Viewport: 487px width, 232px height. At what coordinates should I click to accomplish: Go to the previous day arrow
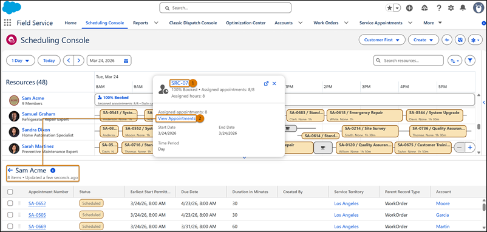pyautogui.click(x=69, y=61)
